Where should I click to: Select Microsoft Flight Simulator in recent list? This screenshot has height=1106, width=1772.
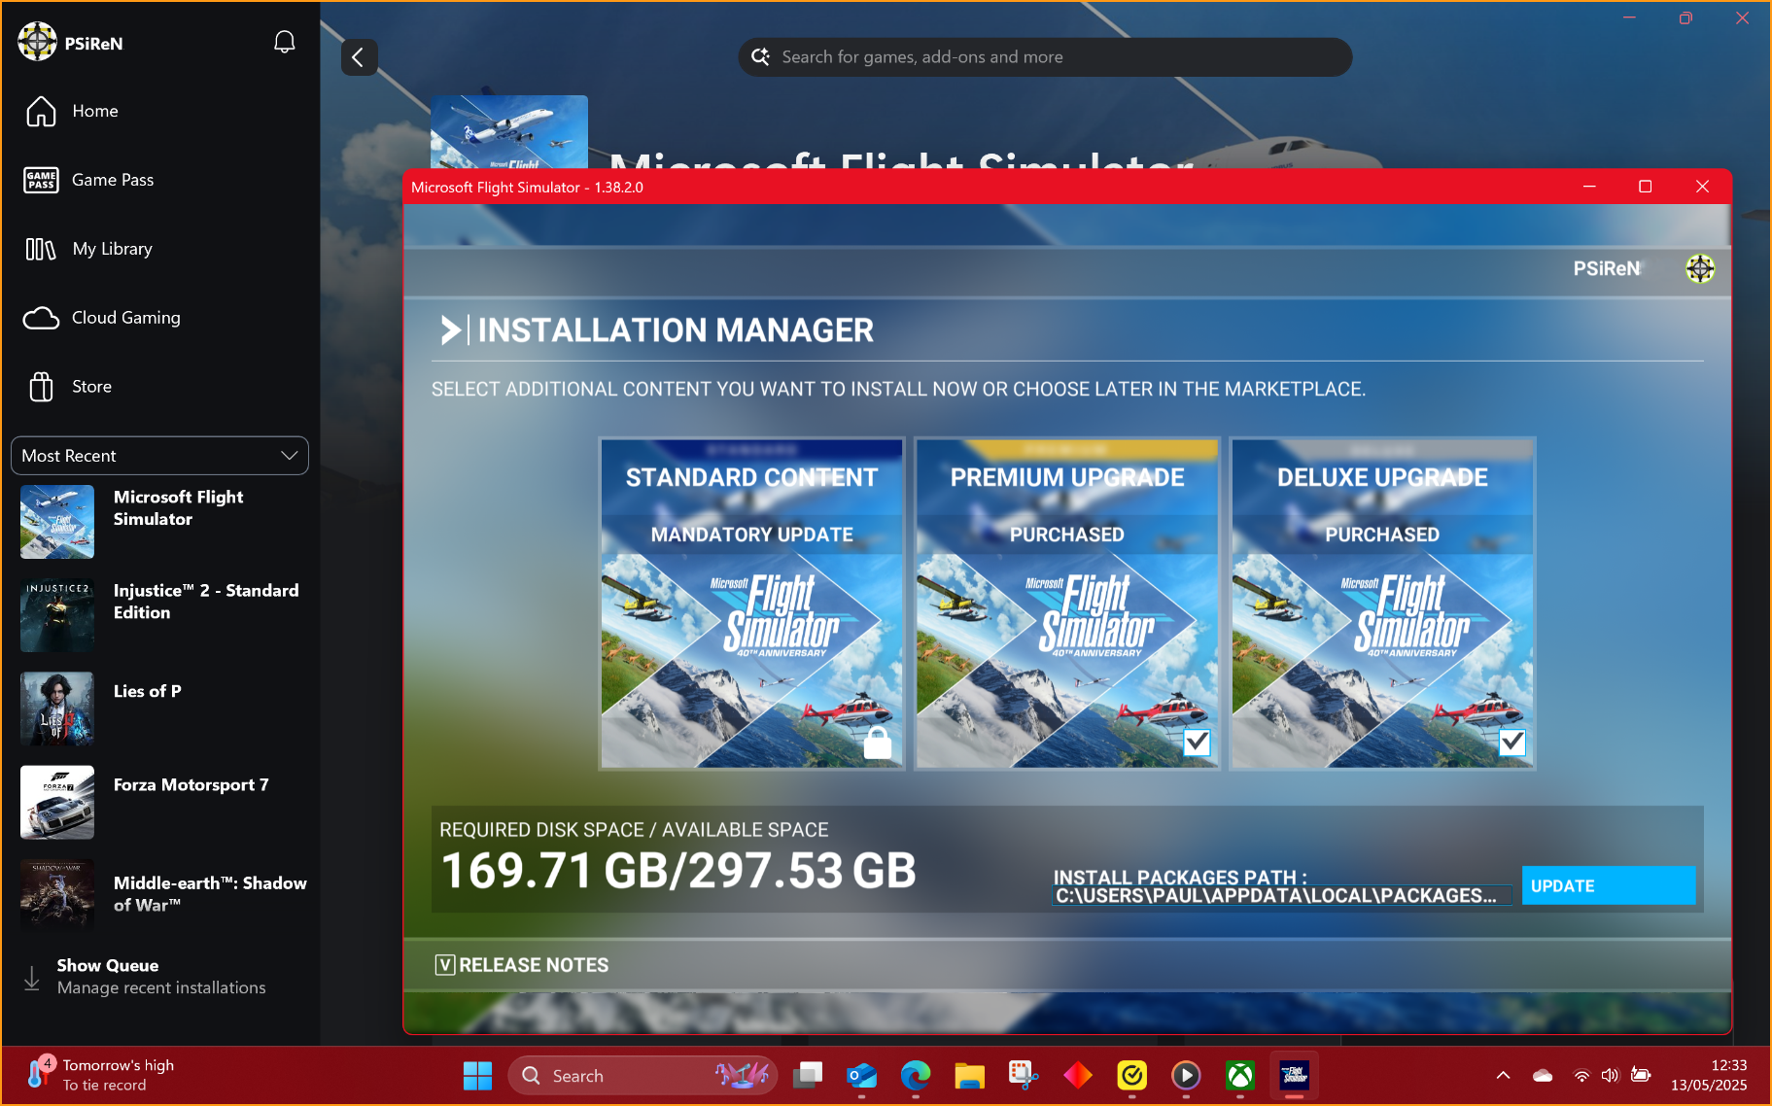pos(160,522)
